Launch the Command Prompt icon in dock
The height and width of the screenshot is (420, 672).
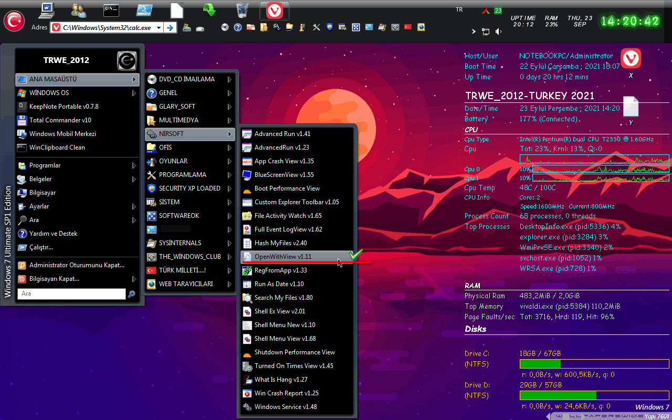pyautogui.click(x=111, y=10)
